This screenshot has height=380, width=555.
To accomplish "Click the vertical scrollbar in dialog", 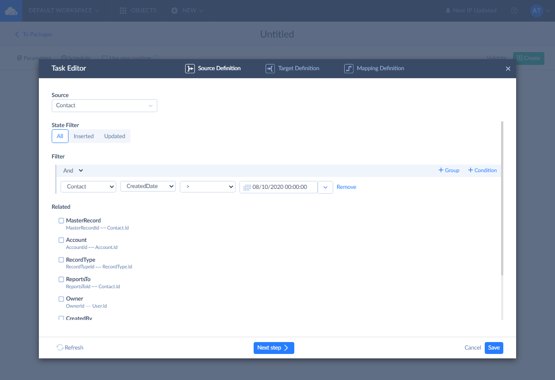I will click(x=502, y=199).
